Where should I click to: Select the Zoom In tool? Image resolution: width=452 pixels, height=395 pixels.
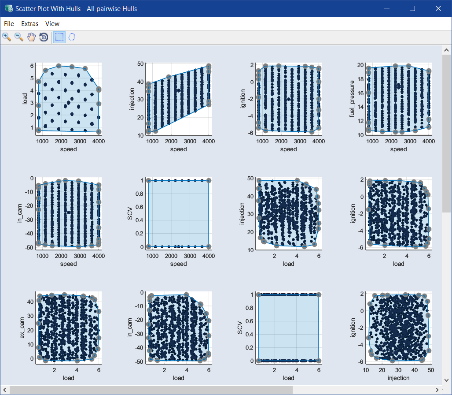7,37
